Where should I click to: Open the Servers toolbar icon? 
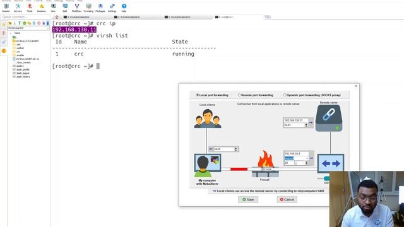tap(18, 8)
